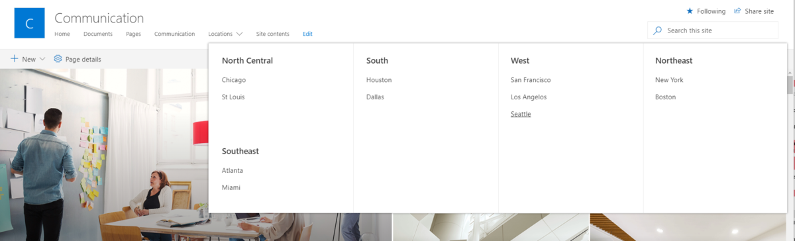Click the page vertical scrollbar thumb
This screenshot has width=795, height=241.
(x=790, y=85)
